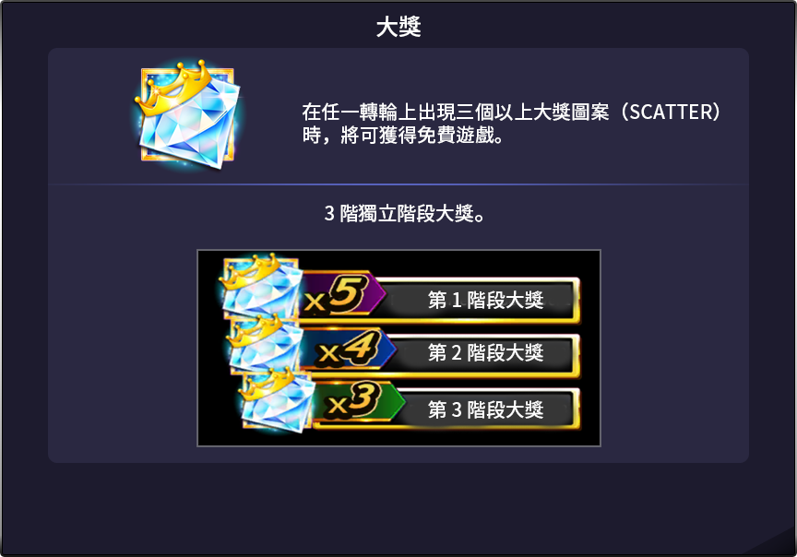Click the large crowned diamond scatter symbol
This screenshot has width=797, height=557.
187,115
